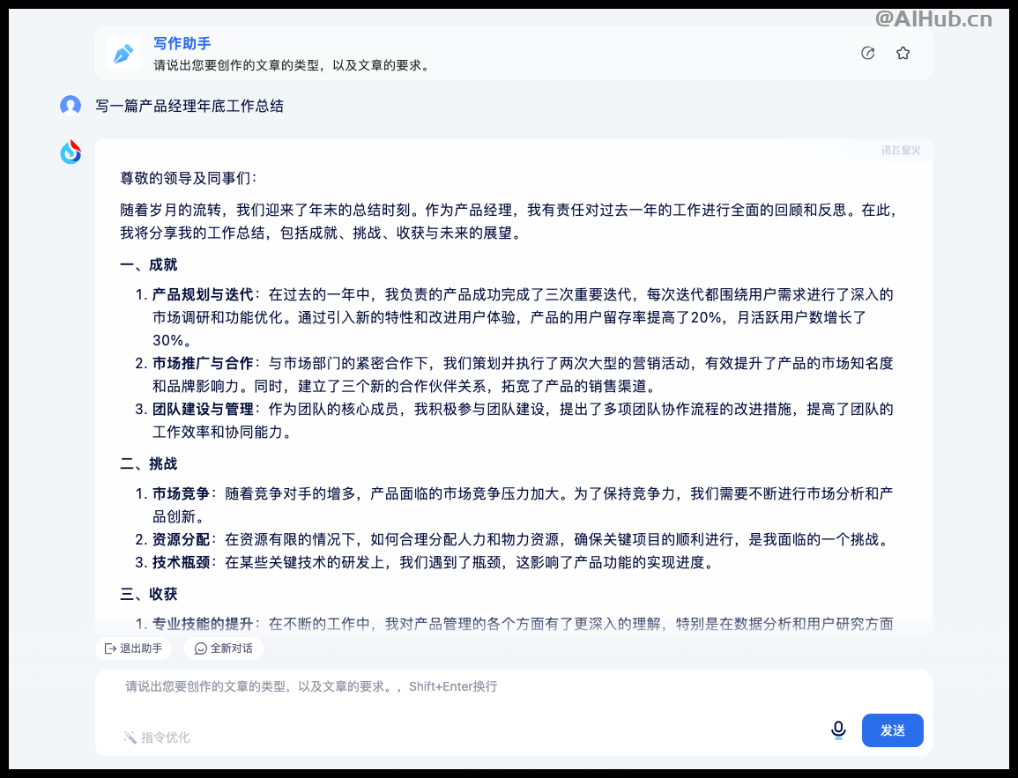The image size is (1018, 778).
Task: Click the heading 一、成就
Action: 149,264
